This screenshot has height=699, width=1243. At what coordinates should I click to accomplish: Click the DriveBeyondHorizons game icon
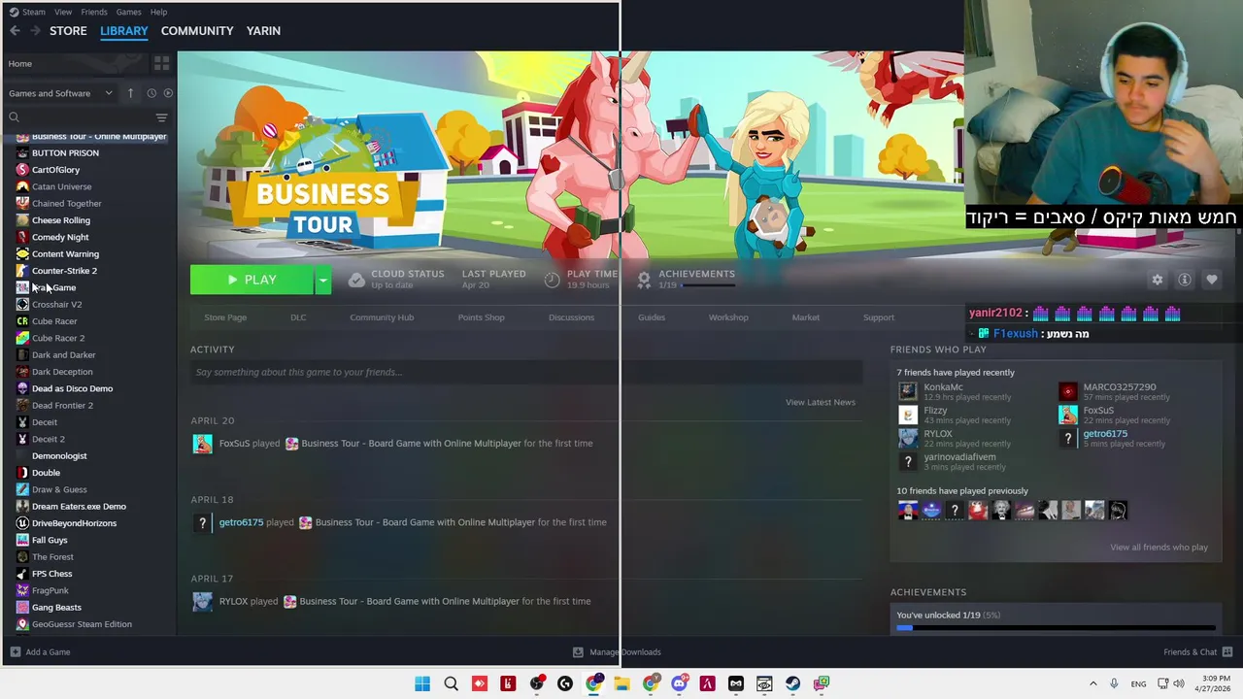point(22,523)
